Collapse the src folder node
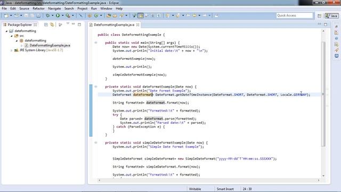This screenshot has height=192, width=341. click(12, 36)
